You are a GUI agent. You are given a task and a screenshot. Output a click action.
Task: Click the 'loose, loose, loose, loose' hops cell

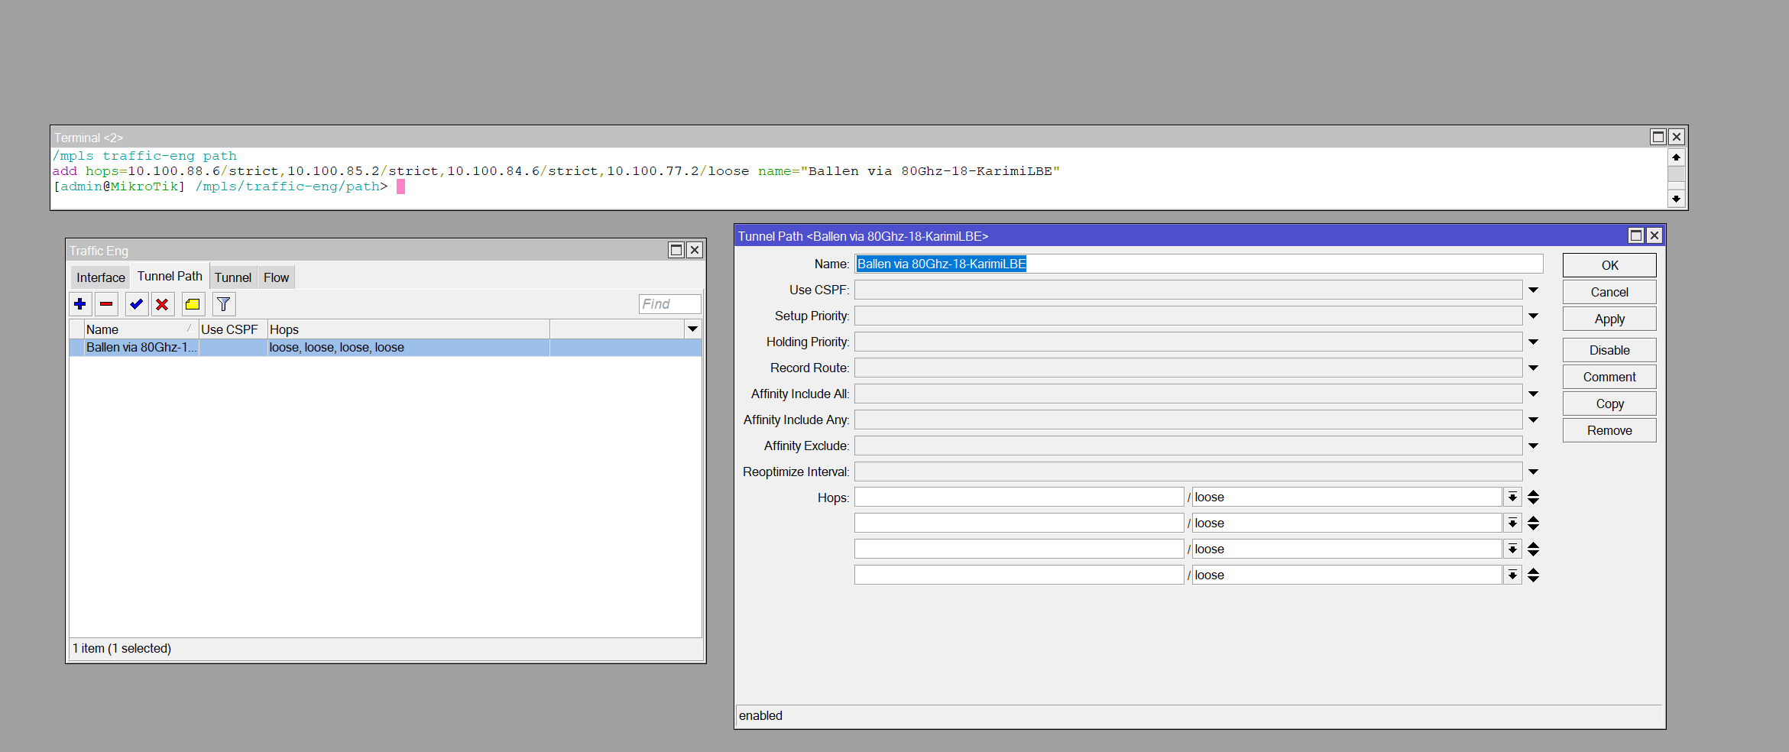click(408, 348)
